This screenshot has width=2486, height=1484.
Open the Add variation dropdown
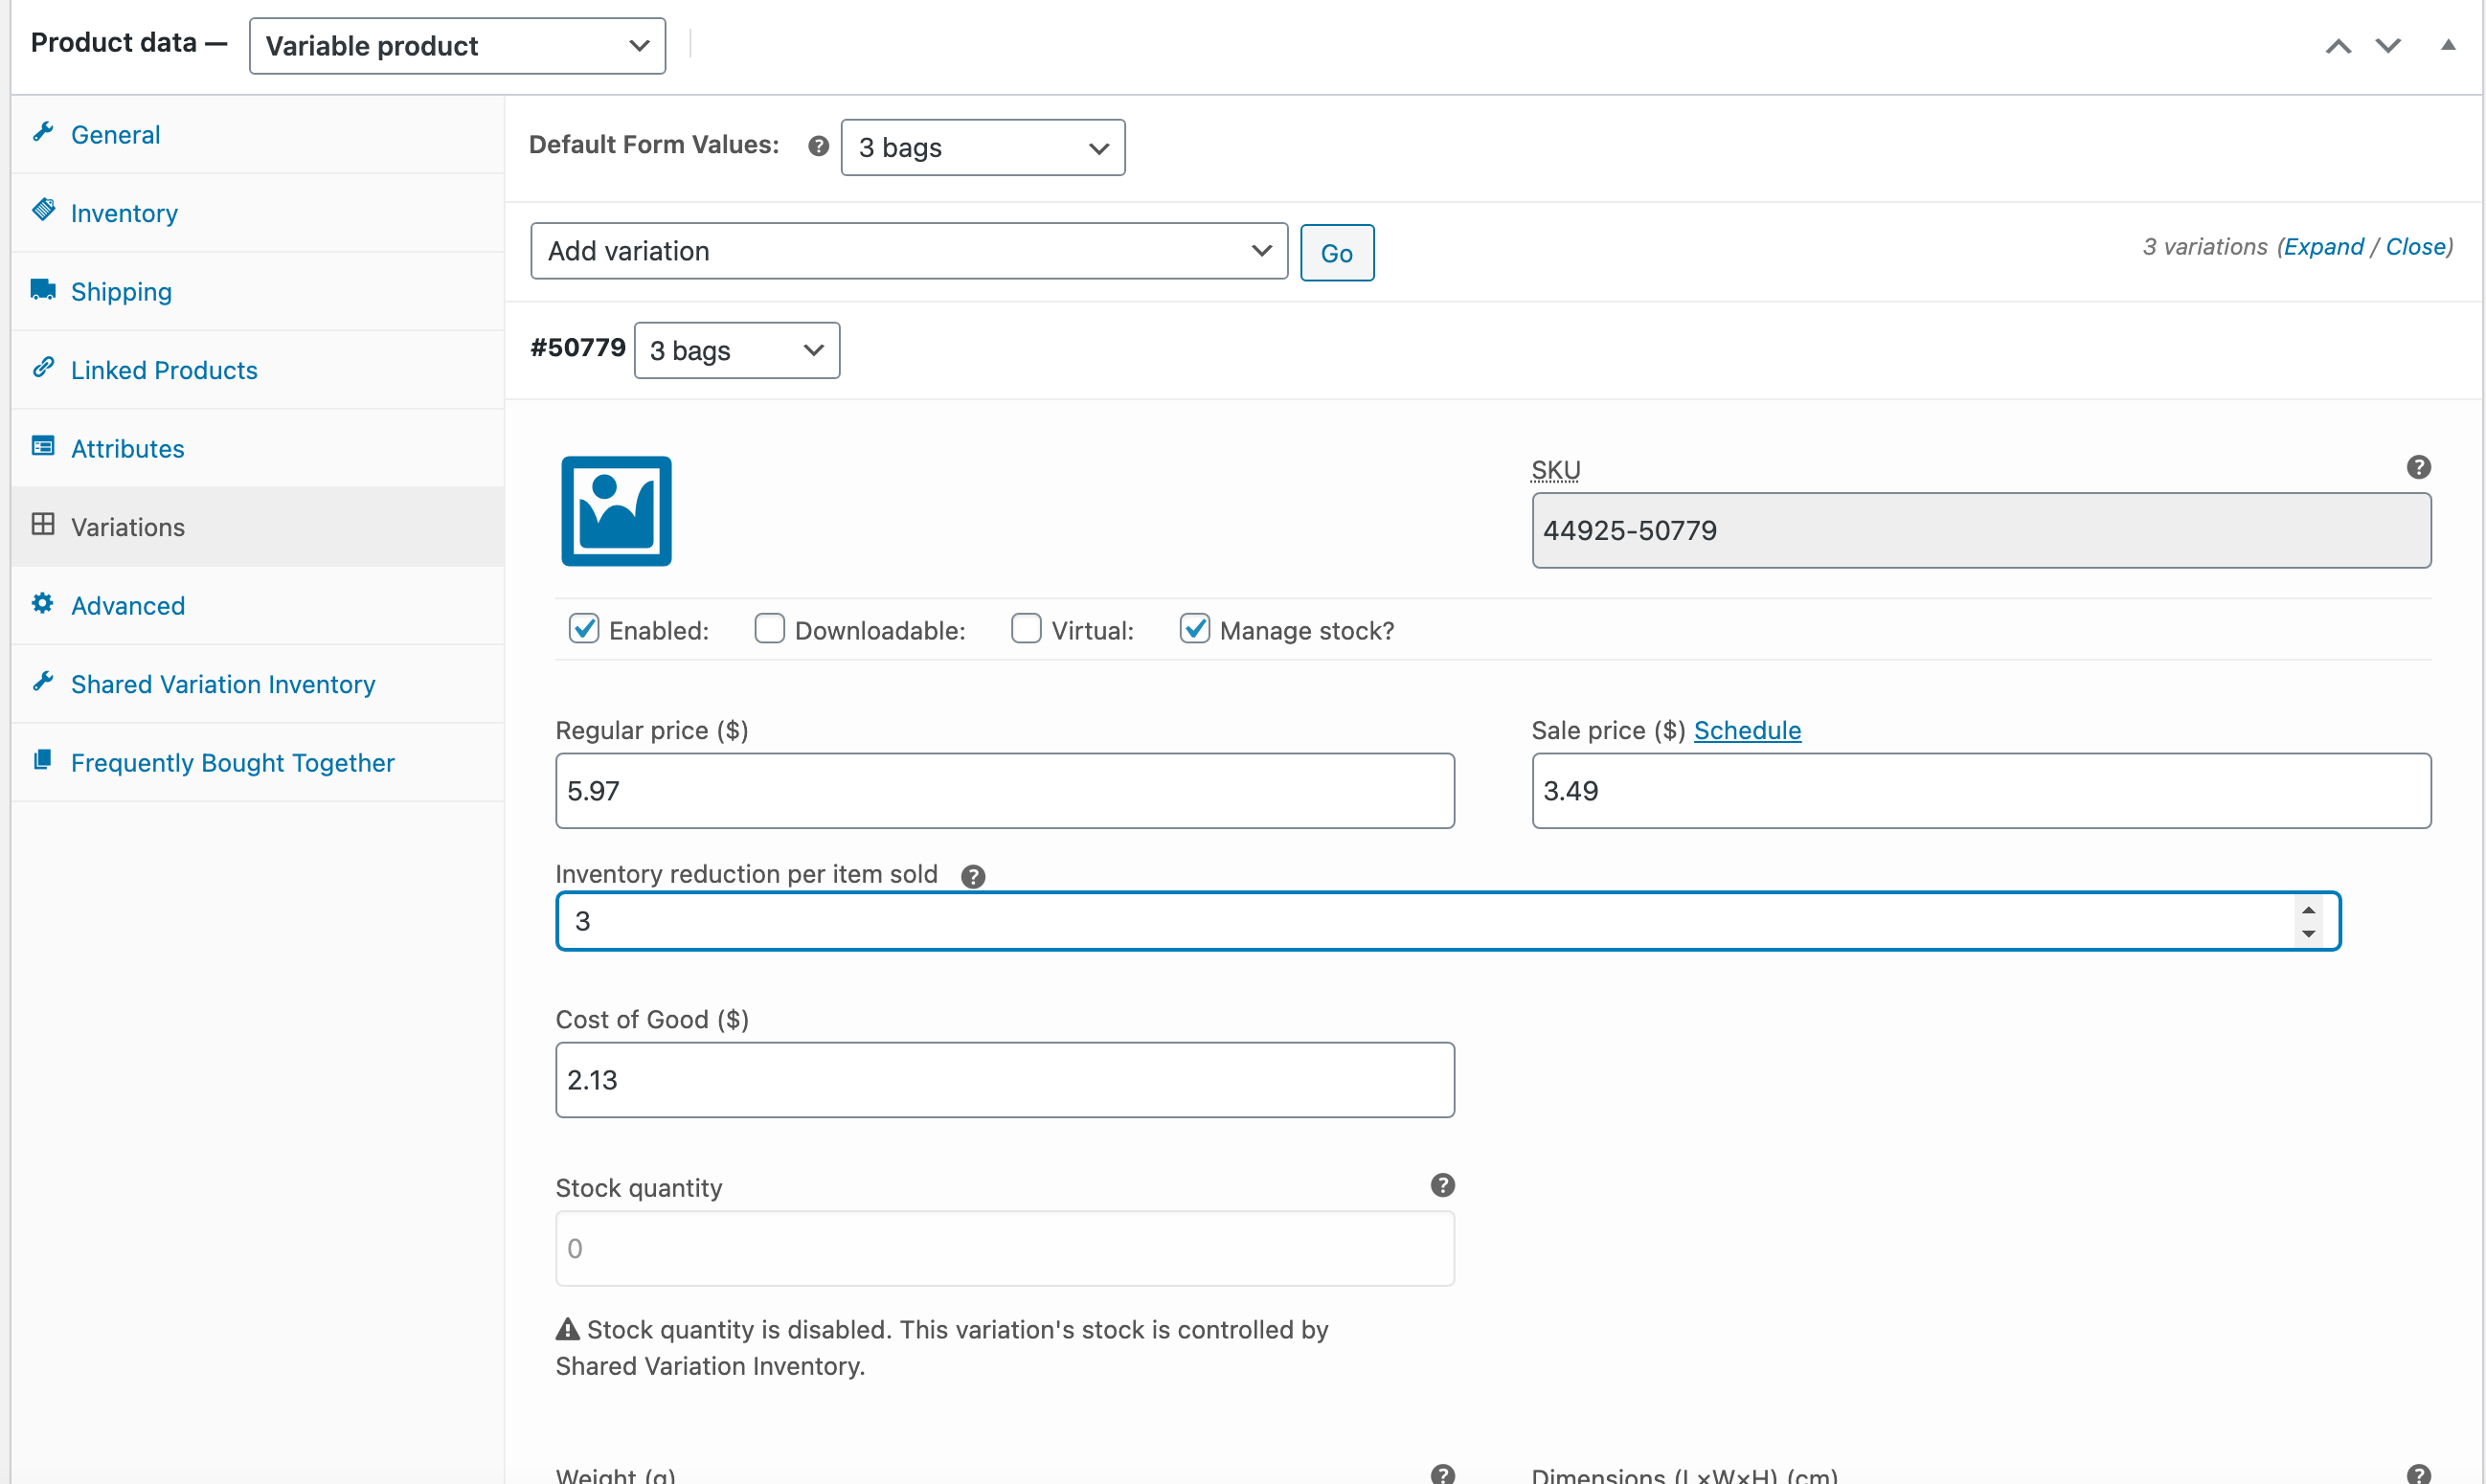pyautogui.click(x=908, y=251)
